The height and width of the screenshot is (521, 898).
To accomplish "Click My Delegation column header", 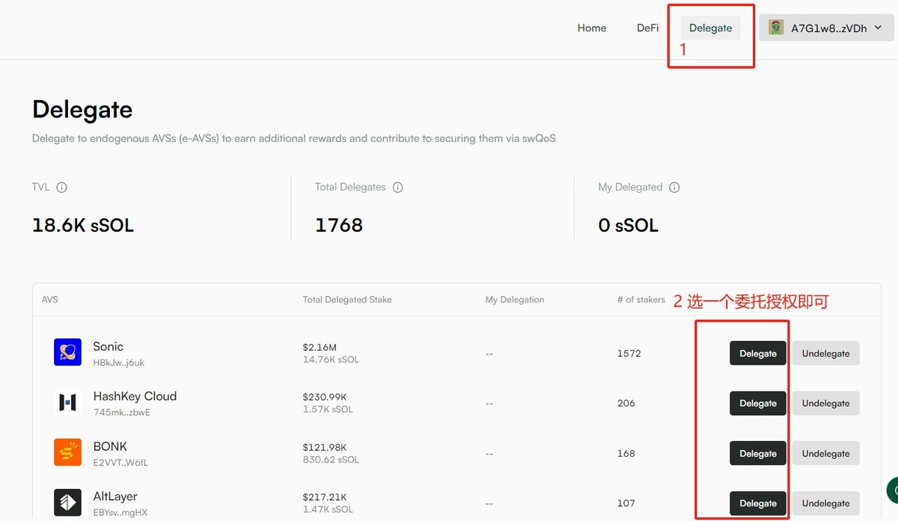I will pos(515,300).
